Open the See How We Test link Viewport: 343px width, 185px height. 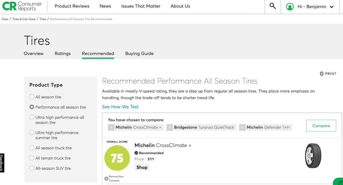(120, 107)
